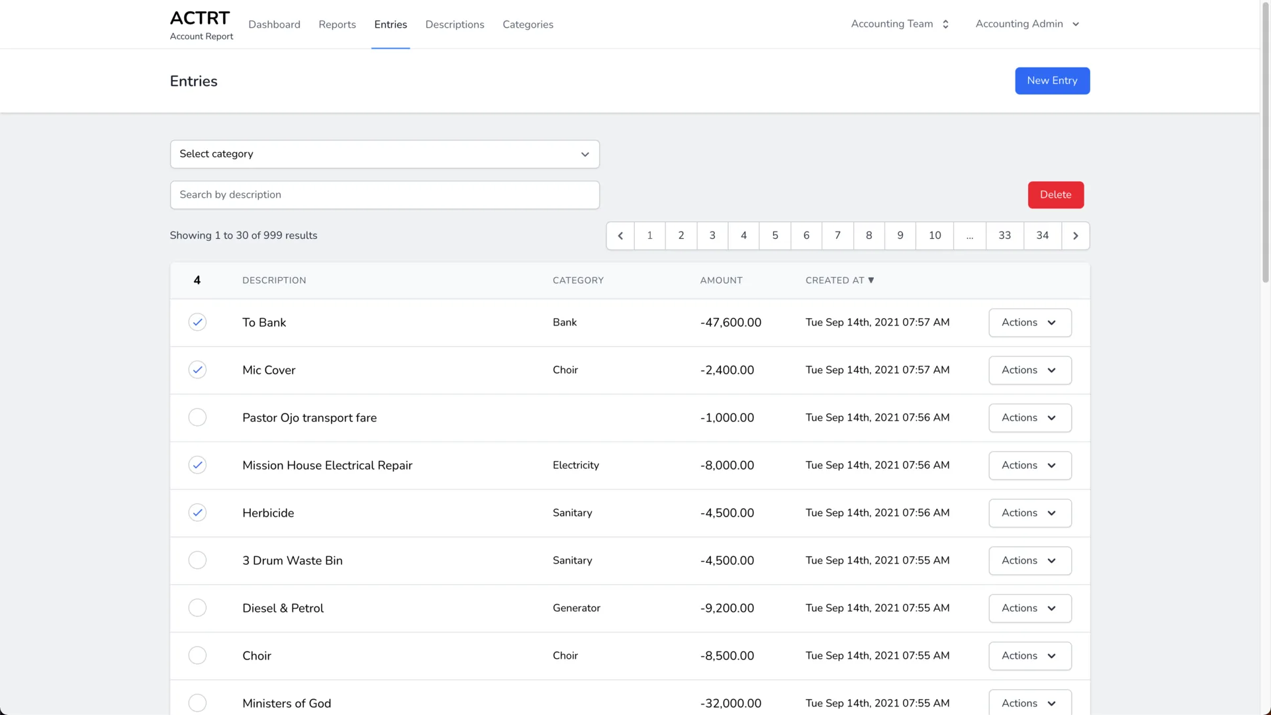Open Actions menu for Mic Cover

tap(1030, 370)
